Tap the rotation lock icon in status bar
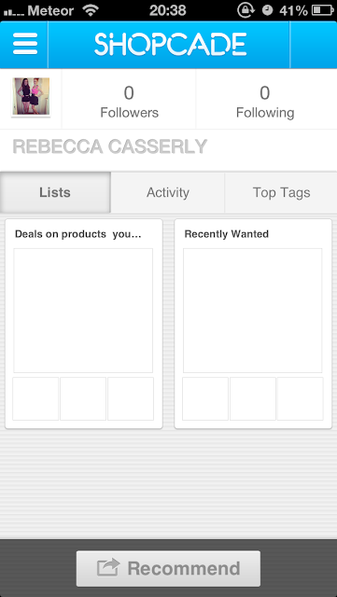Screen dimensions: 337x597 click(246, 10)
